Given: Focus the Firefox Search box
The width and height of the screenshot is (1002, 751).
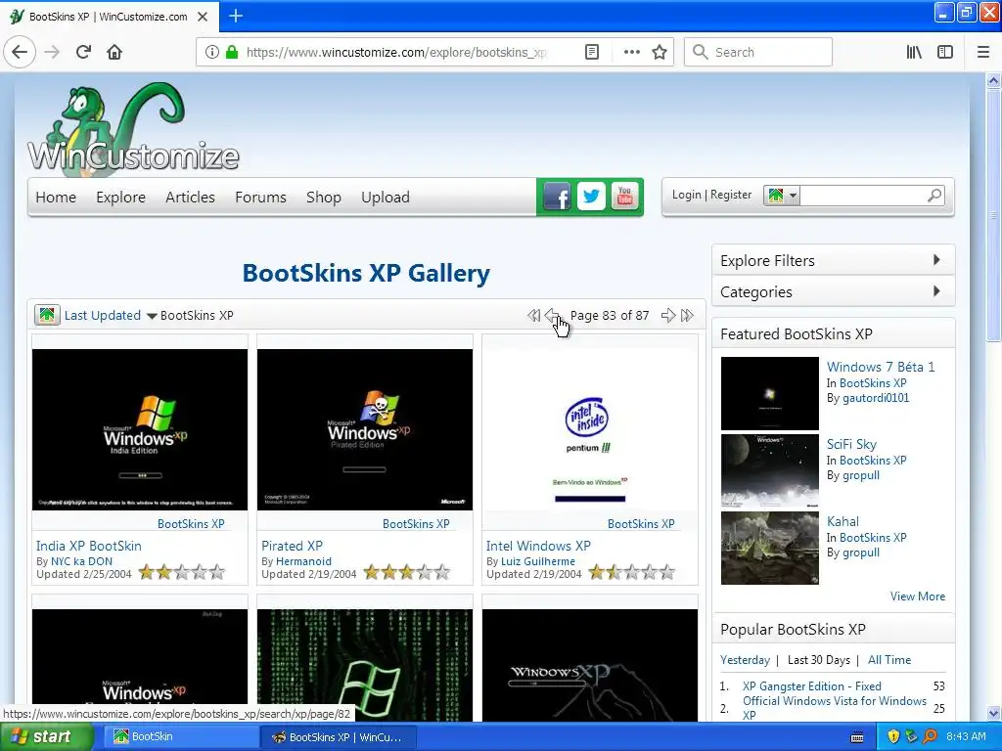Looking at the screenshot, I should [758, 52].
